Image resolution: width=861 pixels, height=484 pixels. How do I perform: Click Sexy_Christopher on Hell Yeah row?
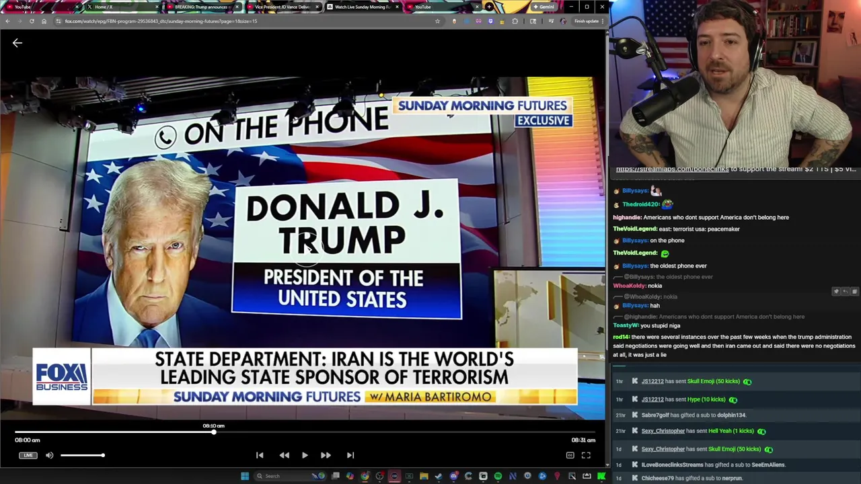(663, 431)
